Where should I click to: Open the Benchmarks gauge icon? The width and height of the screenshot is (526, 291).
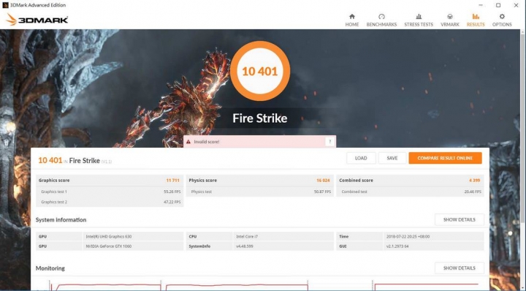381,16
